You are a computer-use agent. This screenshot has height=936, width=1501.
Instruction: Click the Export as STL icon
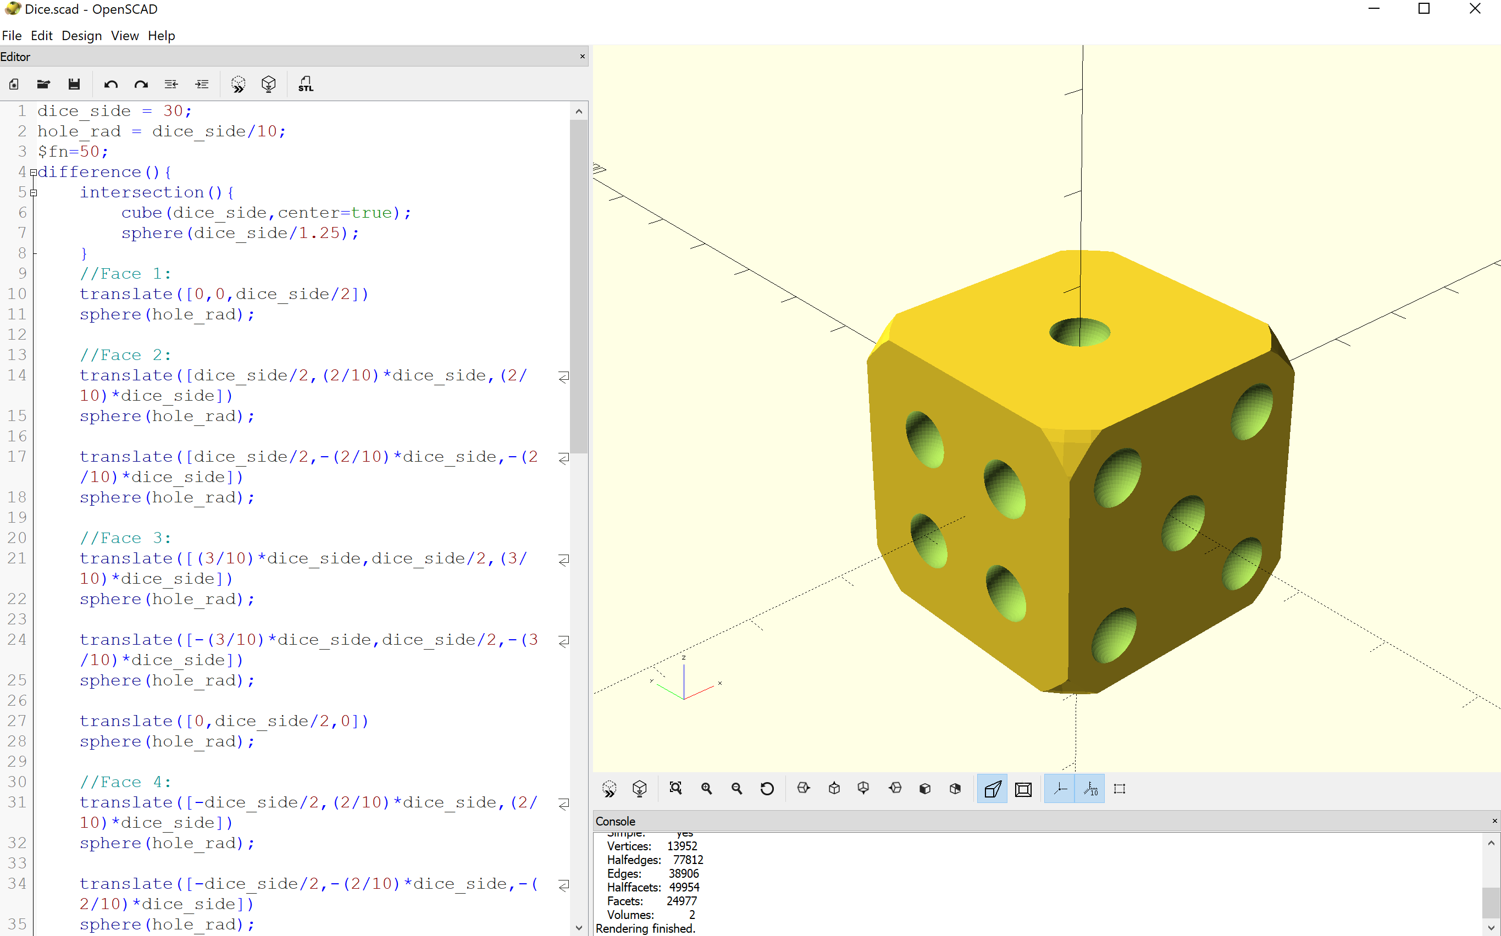305,84
